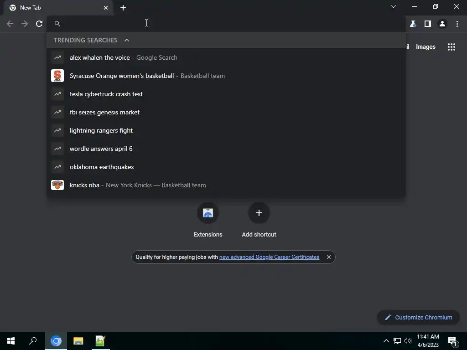Click the Syracuse Orange team logo
Image resolution: width=467 pixels, height=350 pixels.
pos(57,76)
